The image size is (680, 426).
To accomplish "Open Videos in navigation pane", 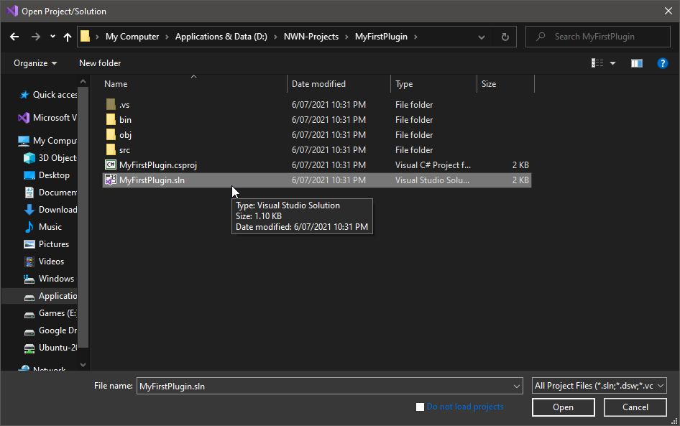I will (45, 261).
